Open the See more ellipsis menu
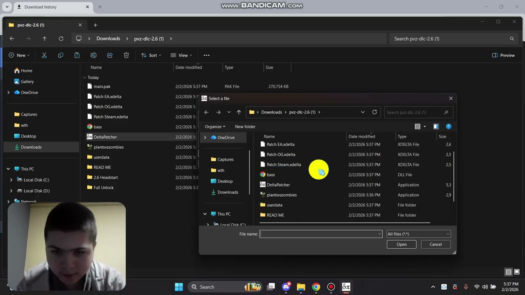Viewport: 525px width, 295px height. coord(207,55)
